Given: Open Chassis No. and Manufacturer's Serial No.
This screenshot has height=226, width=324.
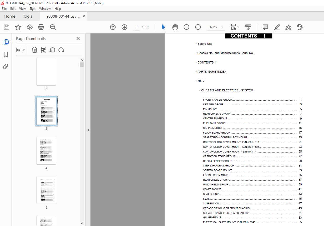Looking at the screenshot, I should pyautogui.click(x=225, y=53).
